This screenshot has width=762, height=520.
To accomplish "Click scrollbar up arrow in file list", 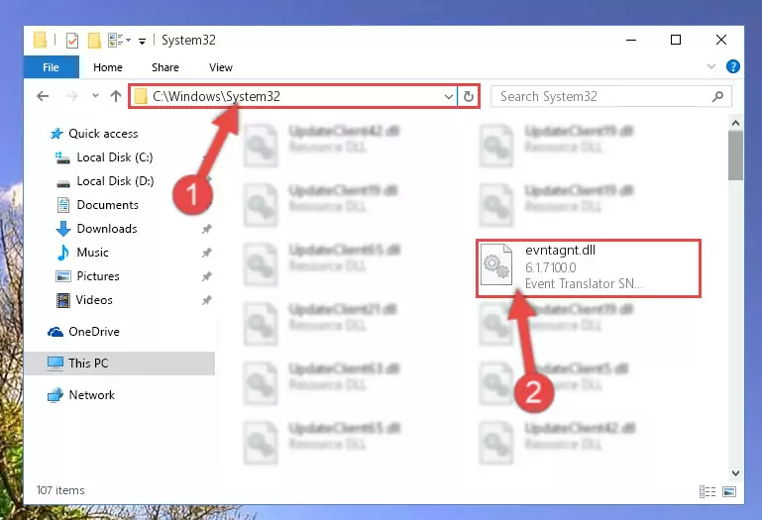I will point(736,123).
